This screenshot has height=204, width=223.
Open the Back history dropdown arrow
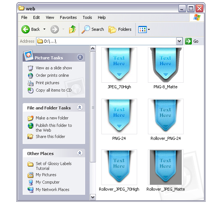point(44,29)
